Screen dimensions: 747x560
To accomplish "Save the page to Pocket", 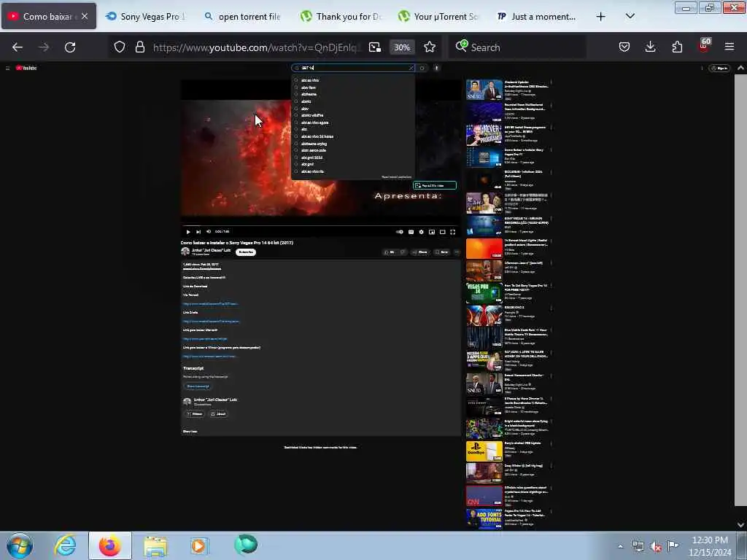I will pyautogui.click(x=624, y=47).
